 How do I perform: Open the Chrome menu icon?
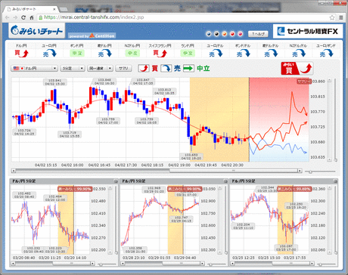[340, 17]
